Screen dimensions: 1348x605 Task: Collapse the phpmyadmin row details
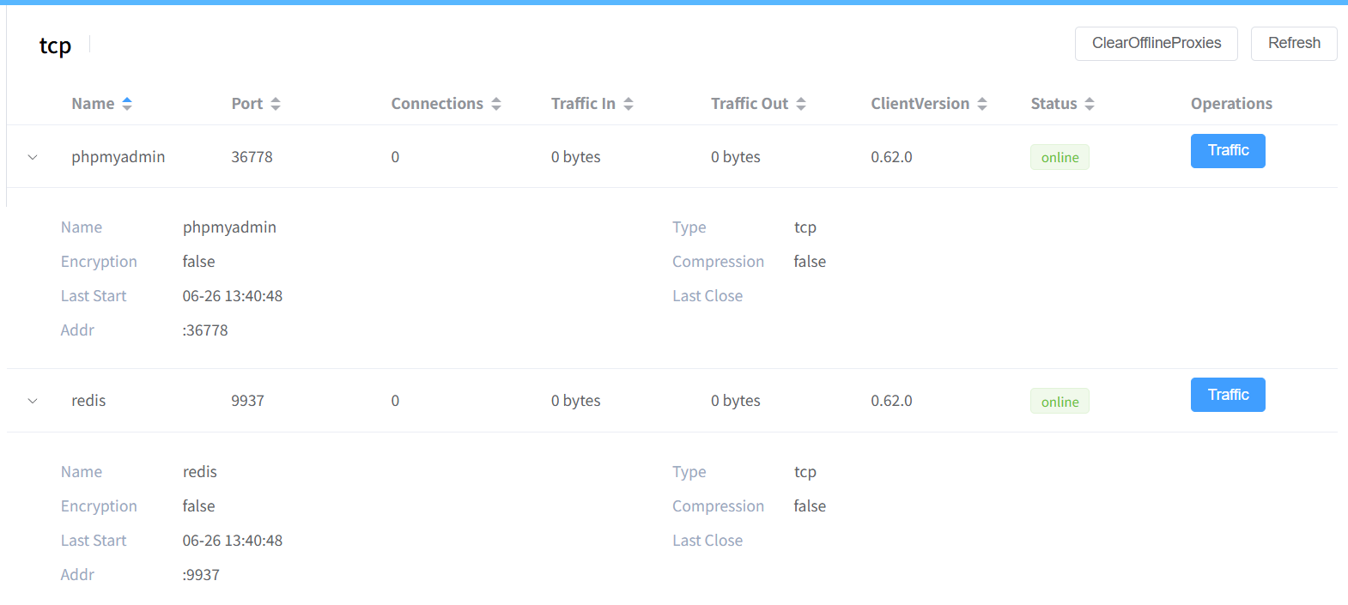33,157
